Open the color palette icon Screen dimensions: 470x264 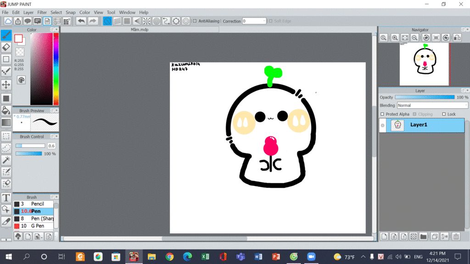[x=21, y=80]
